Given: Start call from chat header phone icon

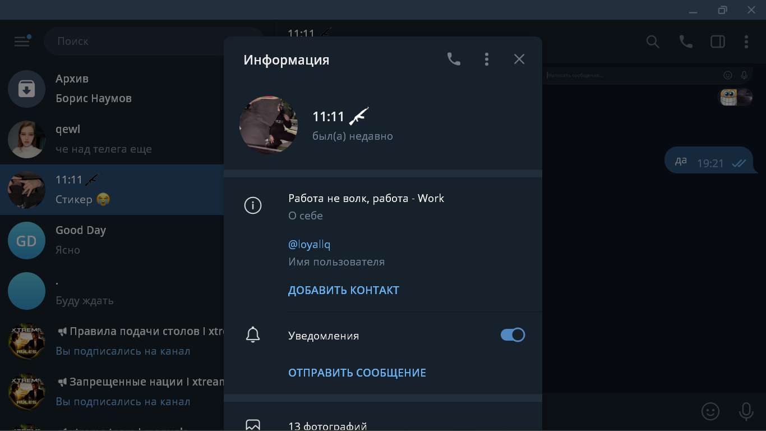Looking at the screenshot, I should pyautogui.click(x=686, y=42).
